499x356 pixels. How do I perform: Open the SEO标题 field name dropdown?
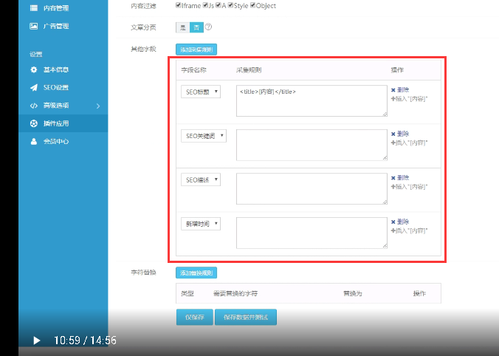click(x=201, y=92)
